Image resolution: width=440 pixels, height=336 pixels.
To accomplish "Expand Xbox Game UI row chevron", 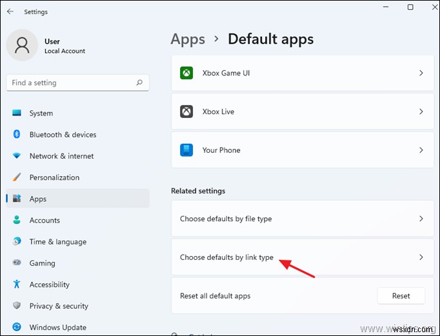I will [x=421, y=73].
